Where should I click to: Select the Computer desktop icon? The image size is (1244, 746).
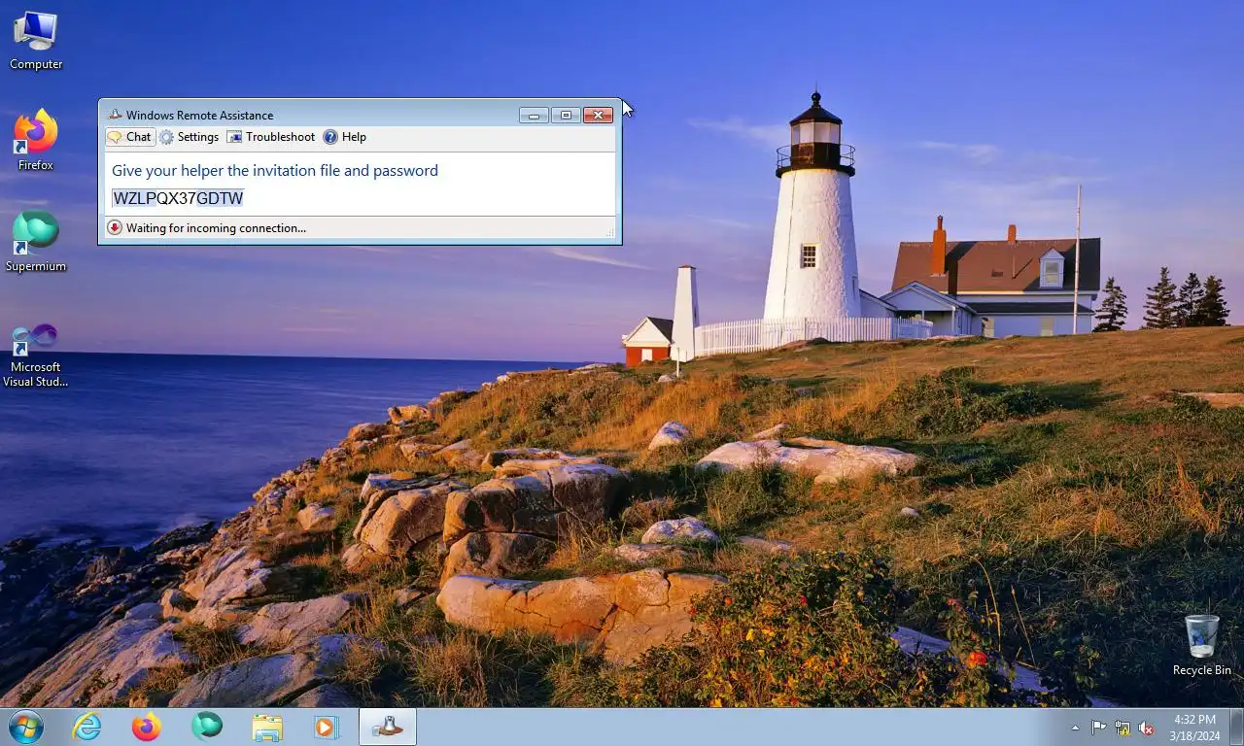tap(36, 41)
